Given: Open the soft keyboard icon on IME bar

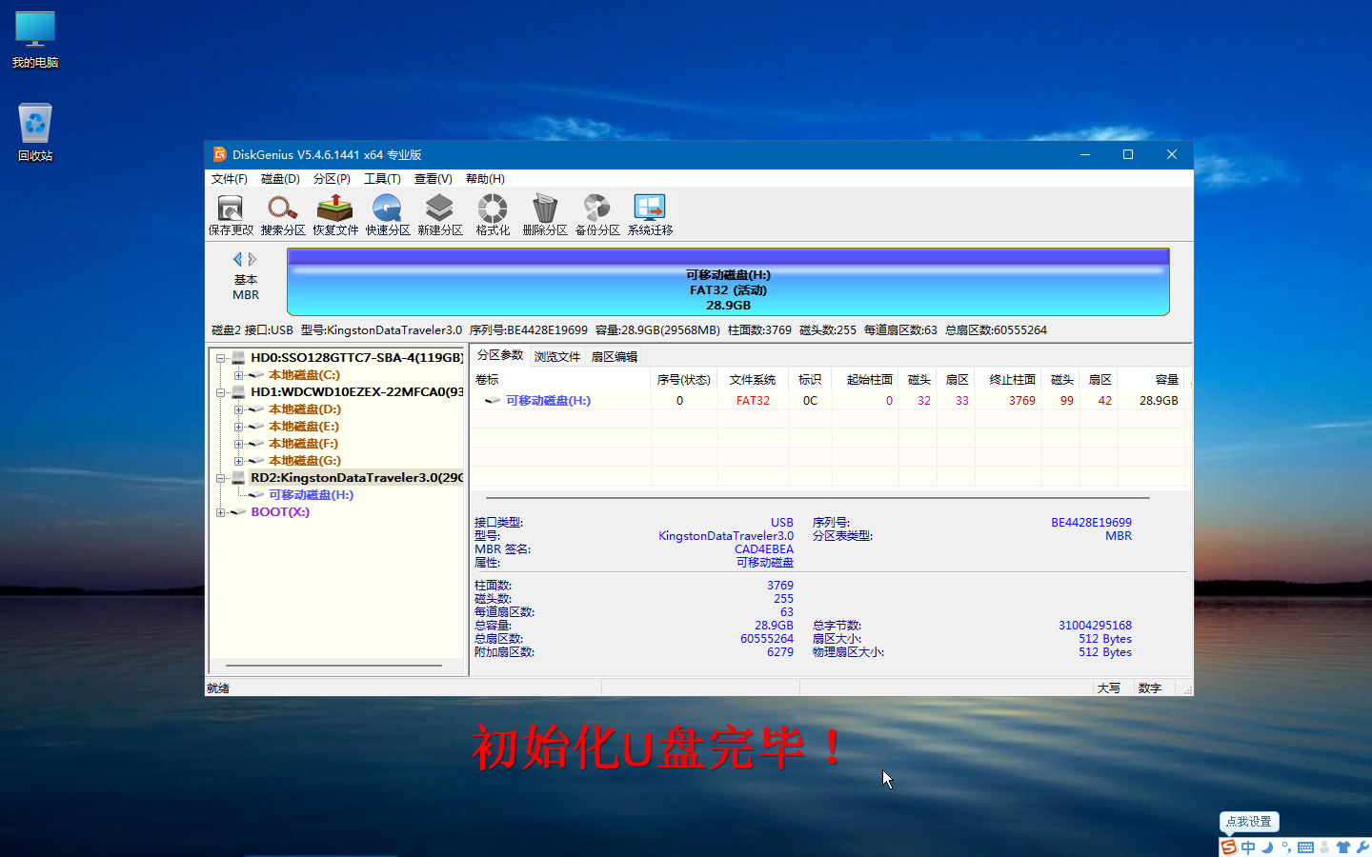Looking at the screenshot, I should [1305, 847].
